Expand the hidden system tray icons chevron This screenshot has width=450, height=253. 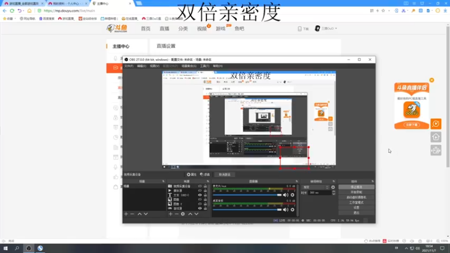point(406,249)
